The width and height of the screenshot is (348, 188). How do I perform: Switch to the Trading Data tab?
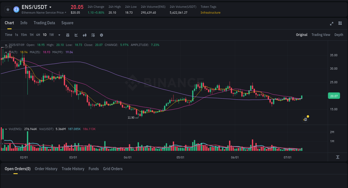(44, 23)
